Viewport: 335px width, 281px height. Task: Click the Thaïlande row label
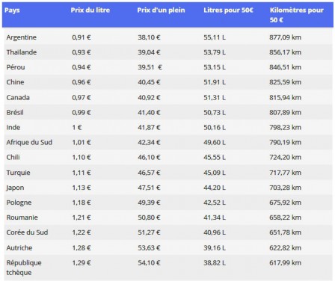click(22, 52)
